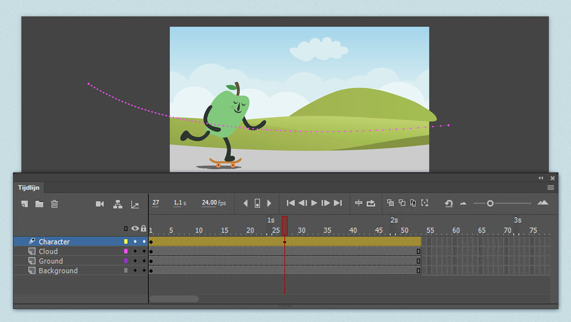Reset timeline zoom to default level

click(x=449, y=204)
